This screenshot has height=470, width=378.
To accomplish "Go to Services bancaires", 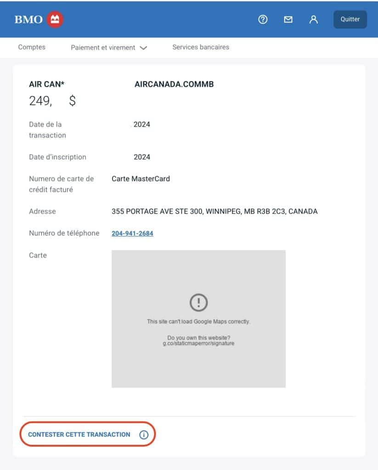I will pos(201,47).
